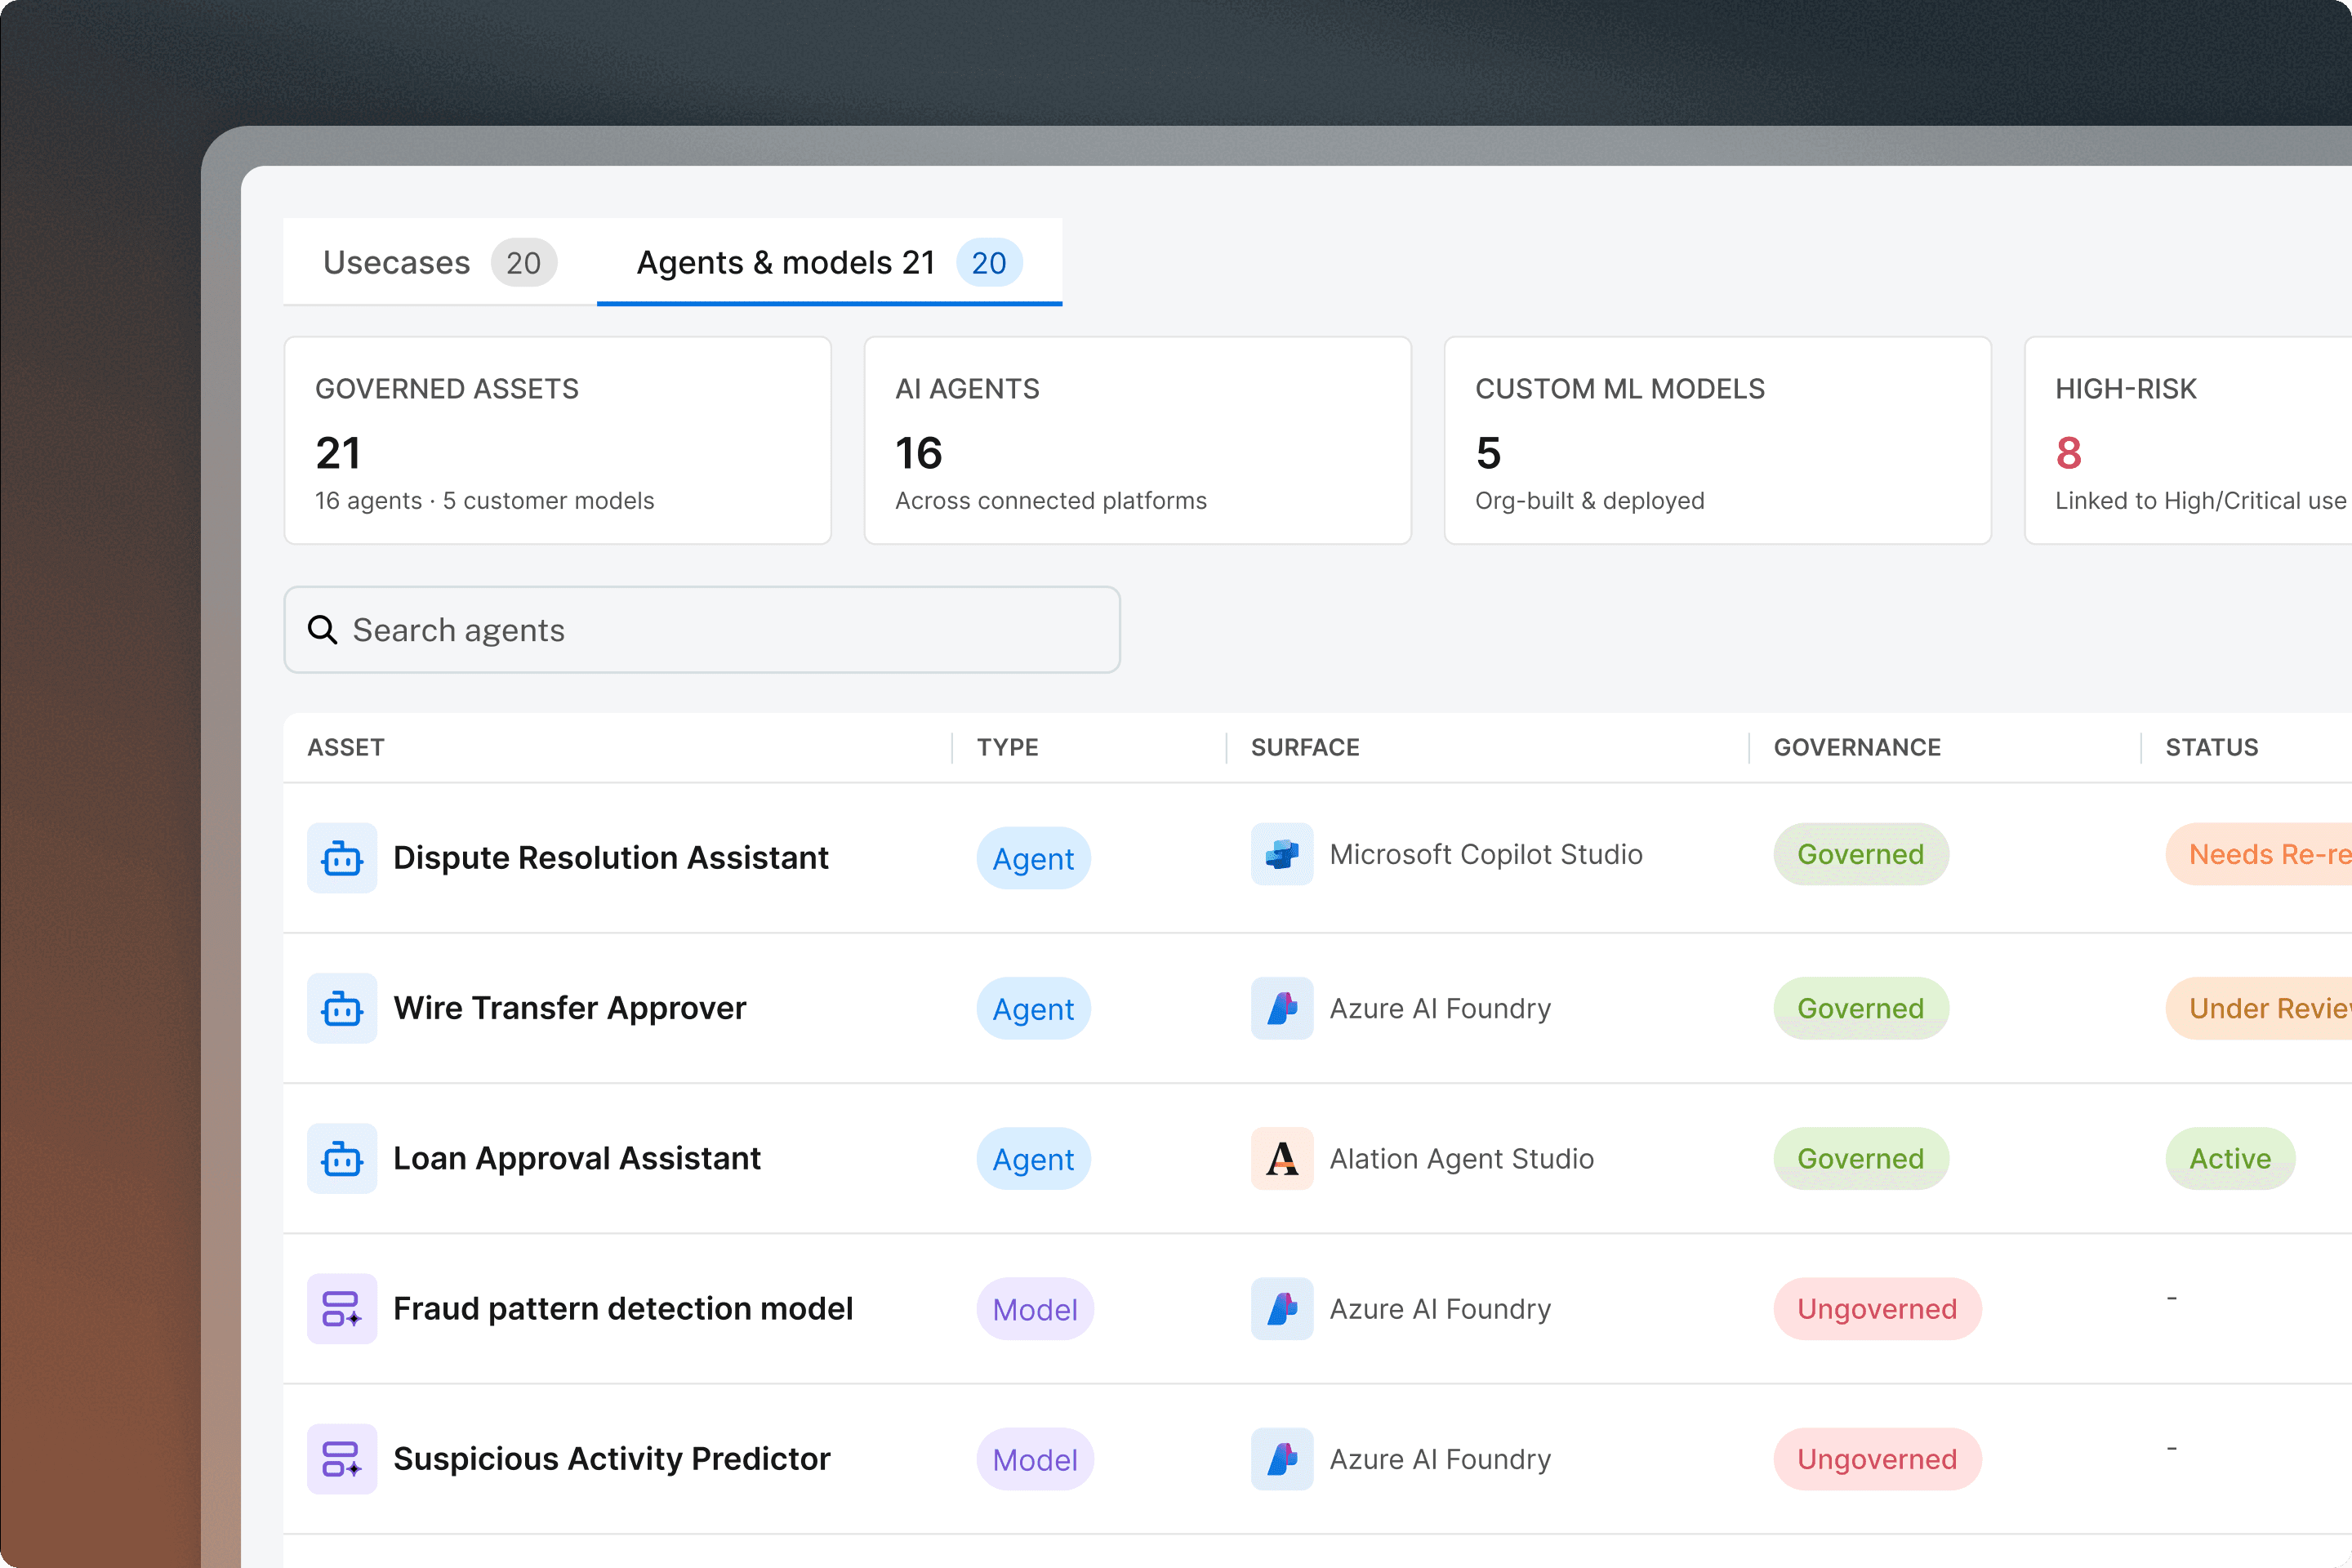Sort by the TYPE column header

[x=1008, y=747]
